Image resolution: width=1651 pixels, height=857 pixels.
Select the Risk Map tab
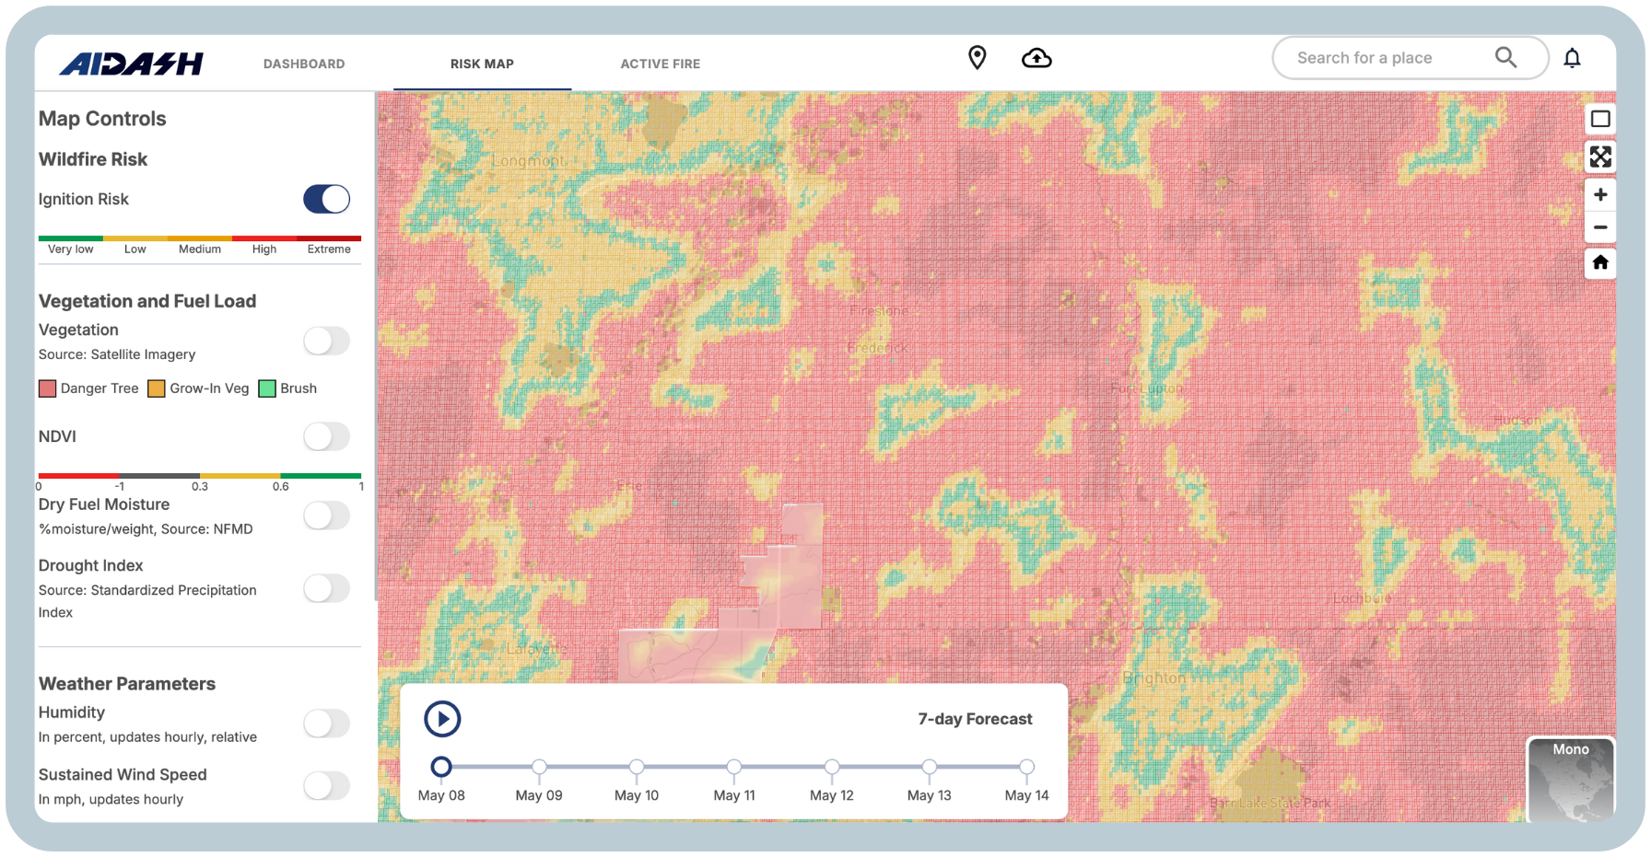(482, 64)
